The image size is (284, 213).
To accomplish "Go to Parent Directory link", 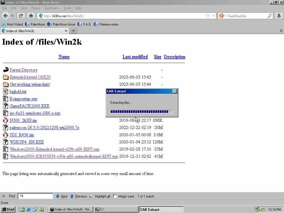I will point(24,70).
